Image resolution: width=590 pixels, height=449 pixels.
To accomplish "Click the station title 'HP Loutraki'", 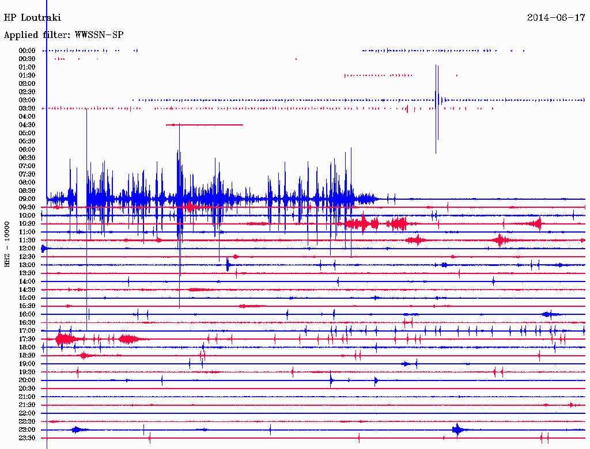I will [x=32, y=18].
